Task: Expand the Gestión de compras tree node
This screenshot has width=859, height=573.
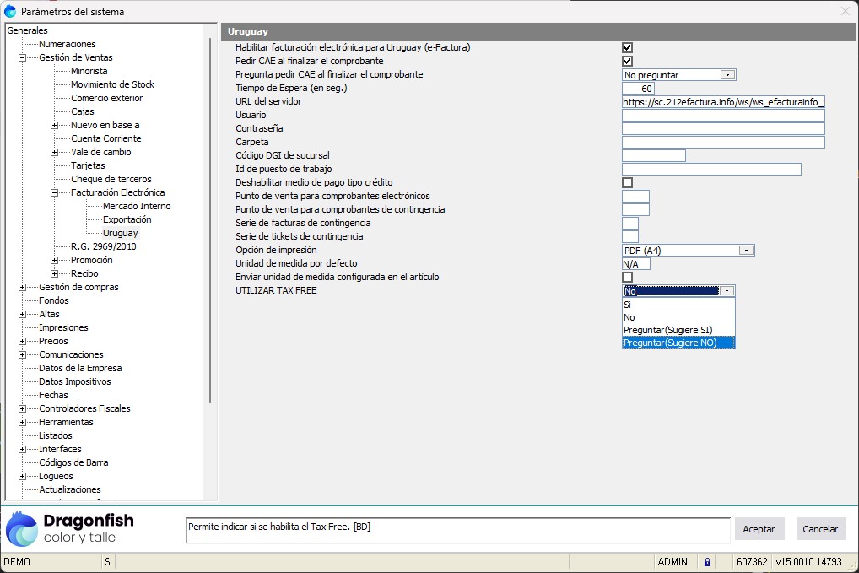Action: click(22, 288)
